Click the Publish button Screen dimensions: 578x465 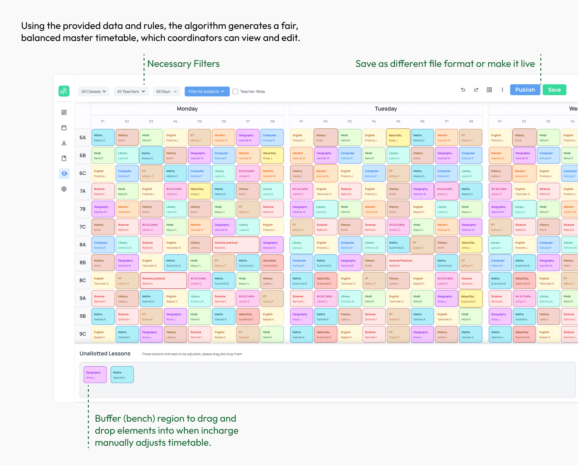(525, 90)
